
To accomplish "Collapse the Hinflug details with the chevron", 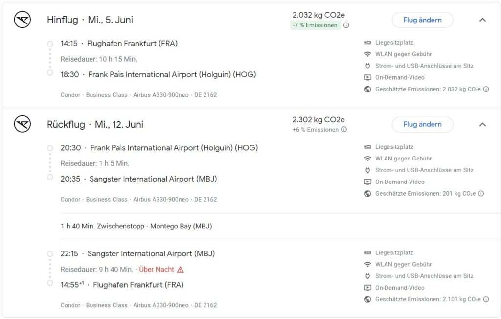I will pyautogui.click(x=482, y=20).
